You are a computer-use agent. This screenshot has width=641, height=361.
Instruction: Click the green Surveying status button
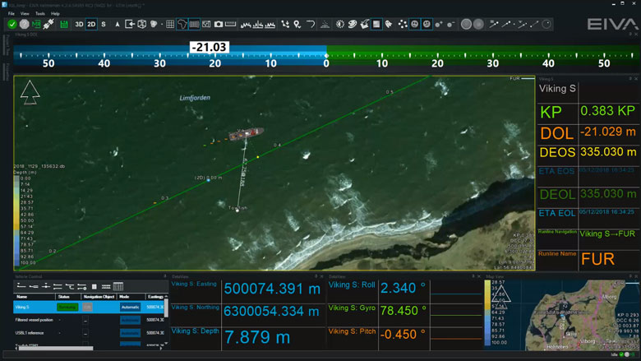click(x=67, y=307)
